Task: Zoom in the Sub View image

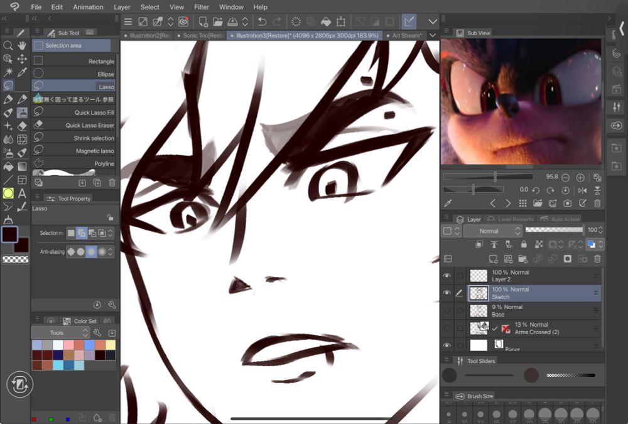Action: (x=580, y=178)
